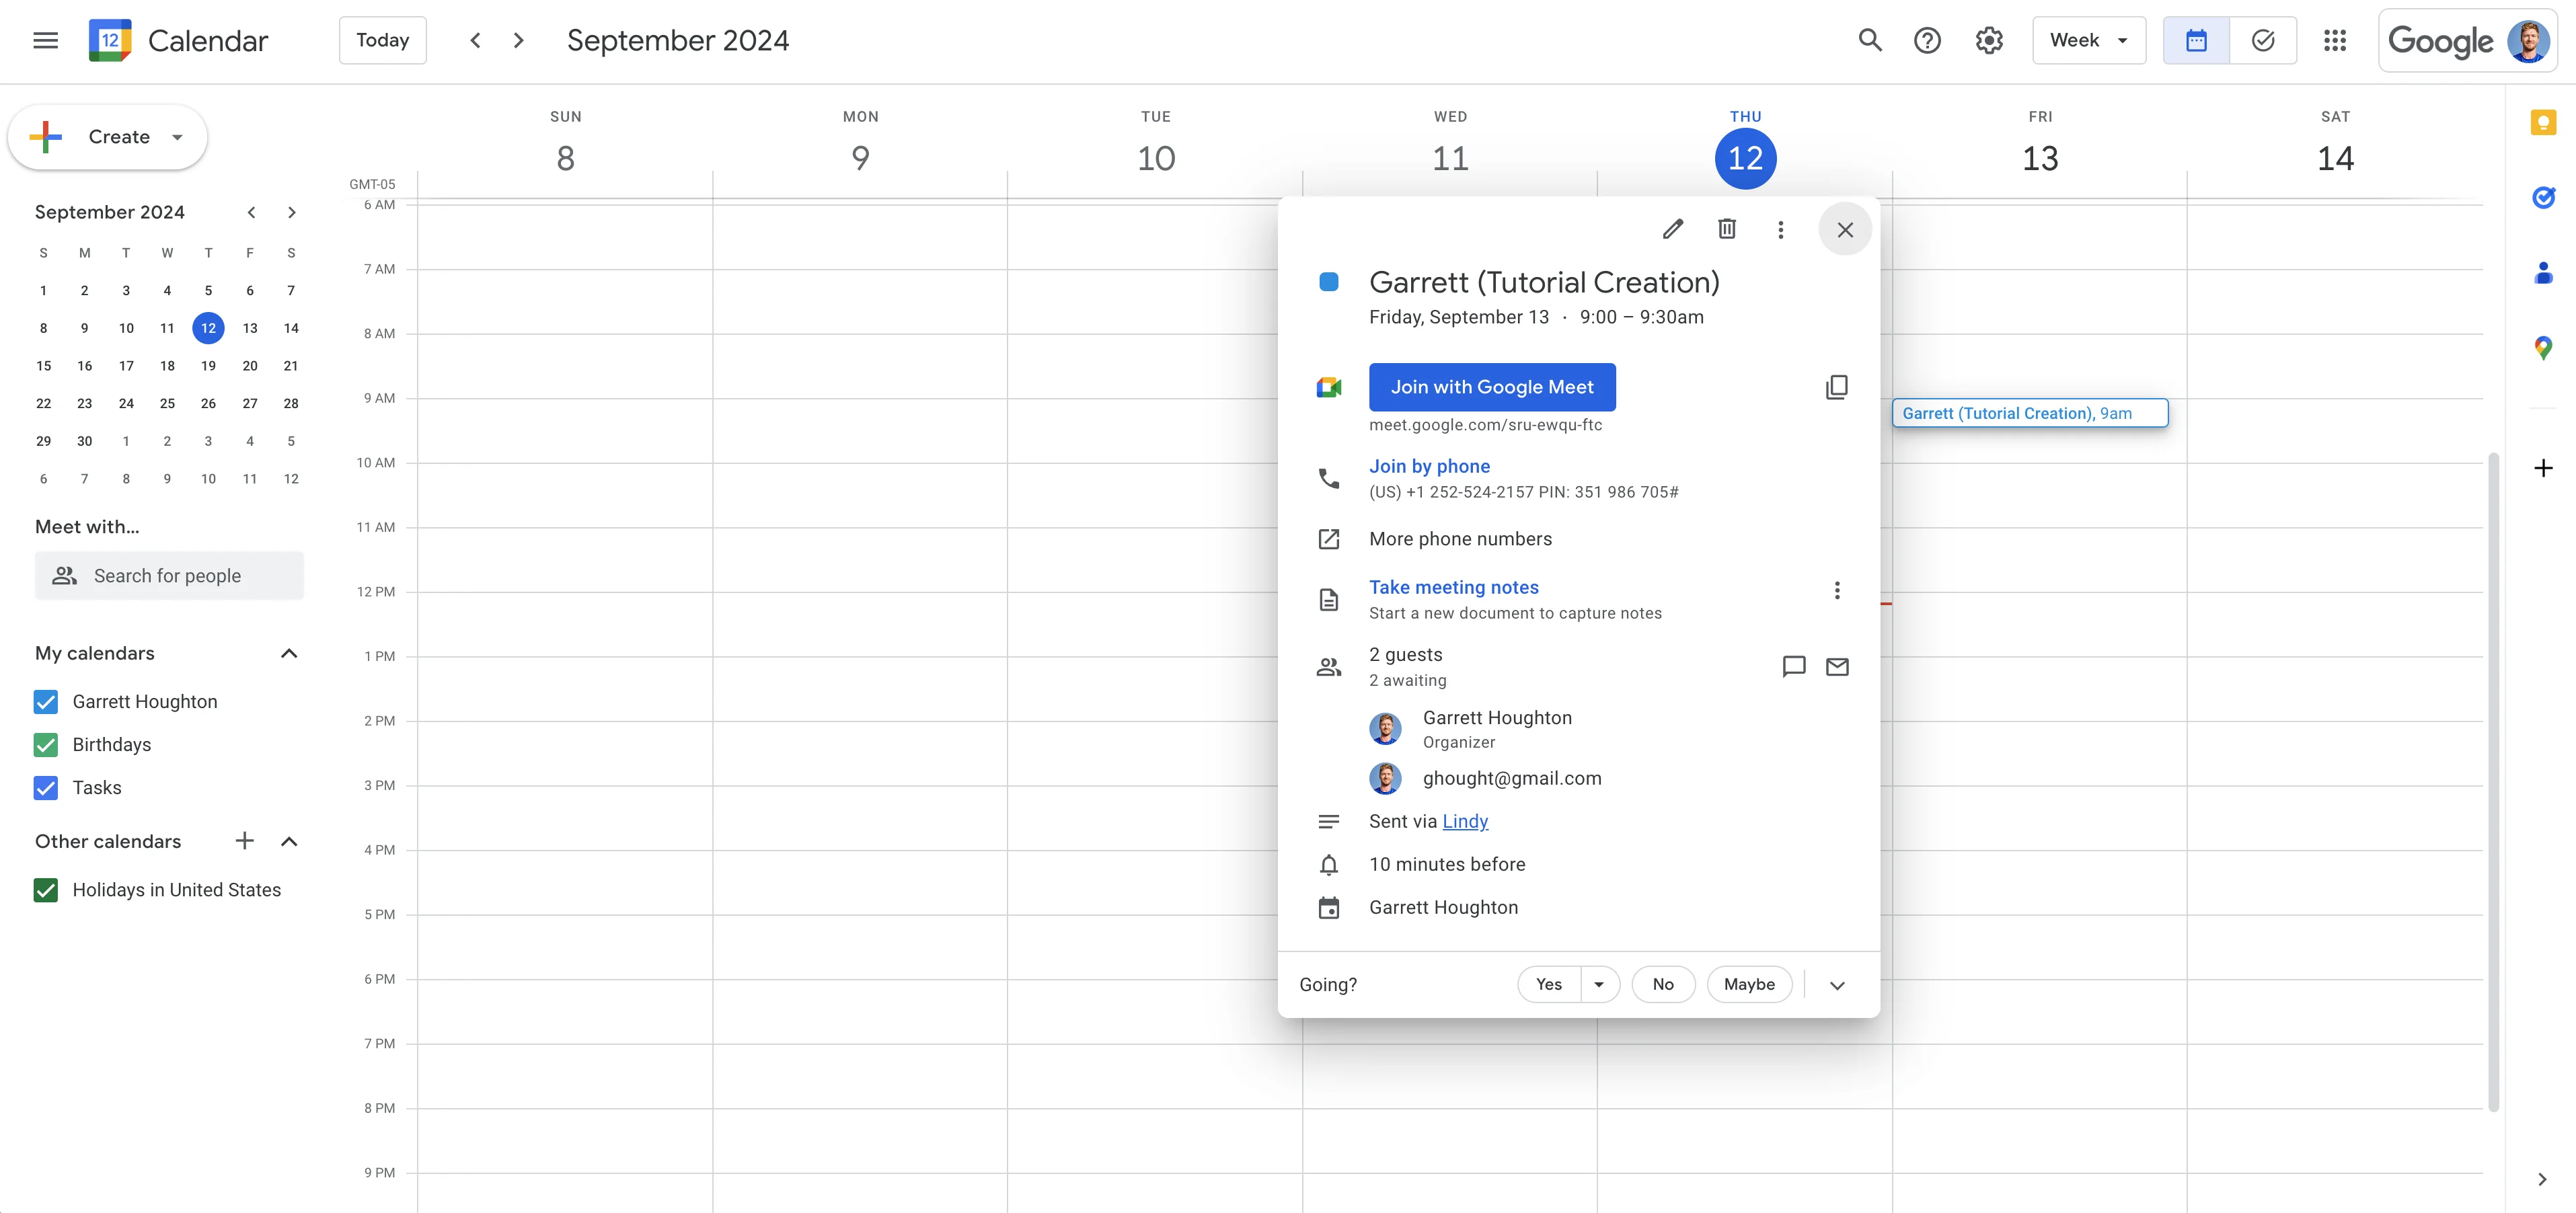Open the Yes RSVP options arrow
Image resolution: width=2576 pixels, height=1213 pixels.
[1599, 984]
